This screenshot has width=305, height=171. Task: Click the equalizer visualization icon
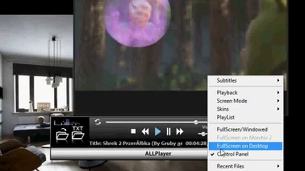click(x=67, y=123)
